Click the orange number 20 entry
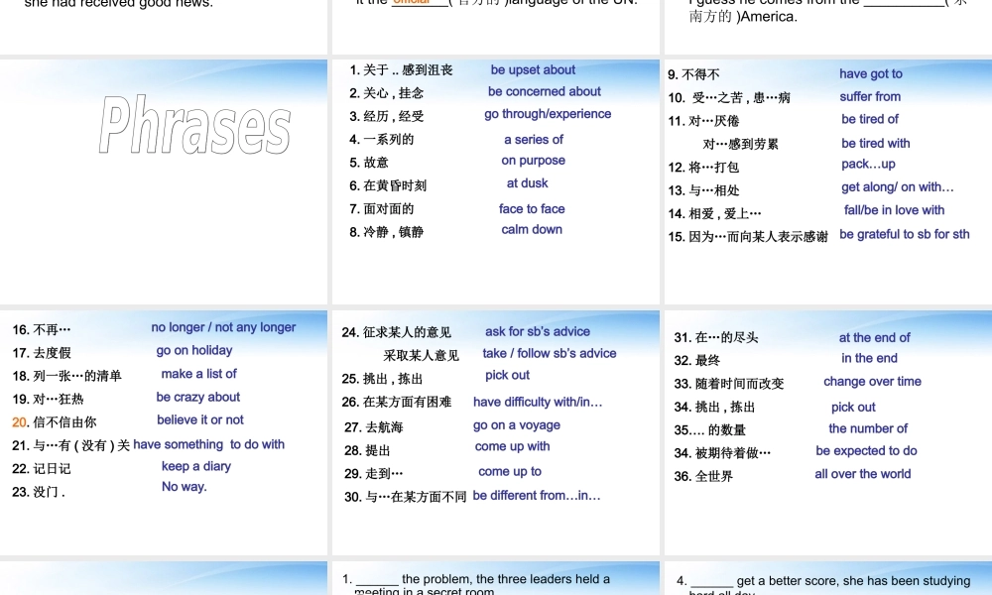 coord(55,422)
